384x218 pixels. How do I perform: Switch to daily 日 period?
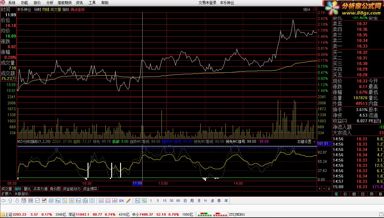185,201
